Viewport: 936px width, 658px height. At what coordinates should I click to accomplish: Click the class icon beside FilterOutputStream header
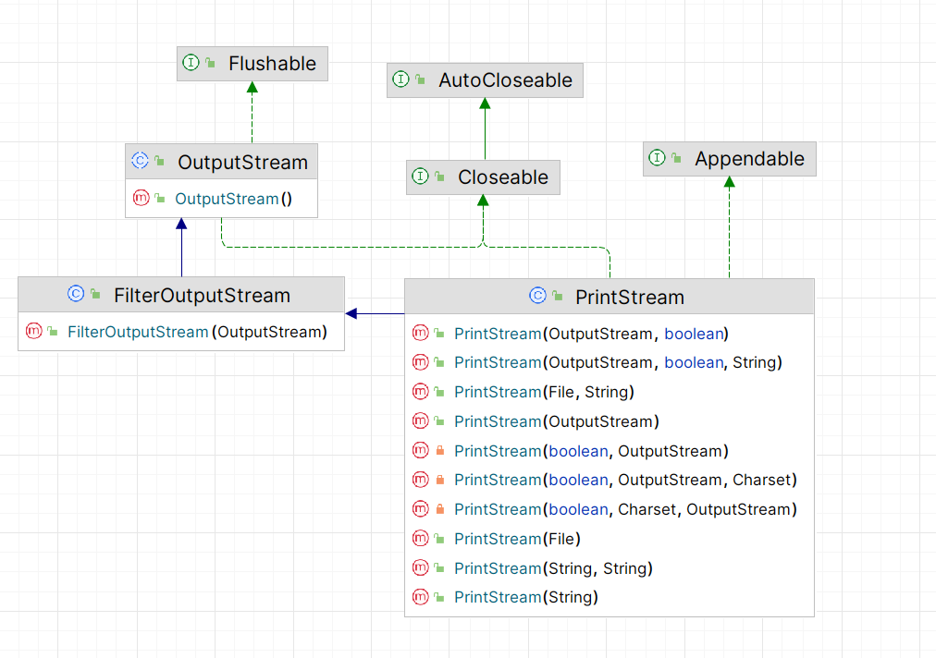click(x=76, y=294)
